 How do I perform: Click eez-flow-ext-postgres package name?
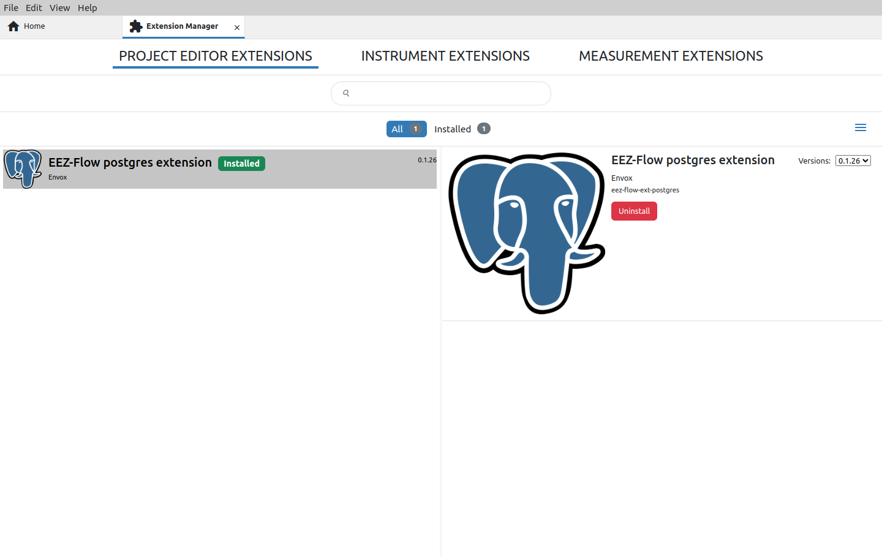point(645,190)
